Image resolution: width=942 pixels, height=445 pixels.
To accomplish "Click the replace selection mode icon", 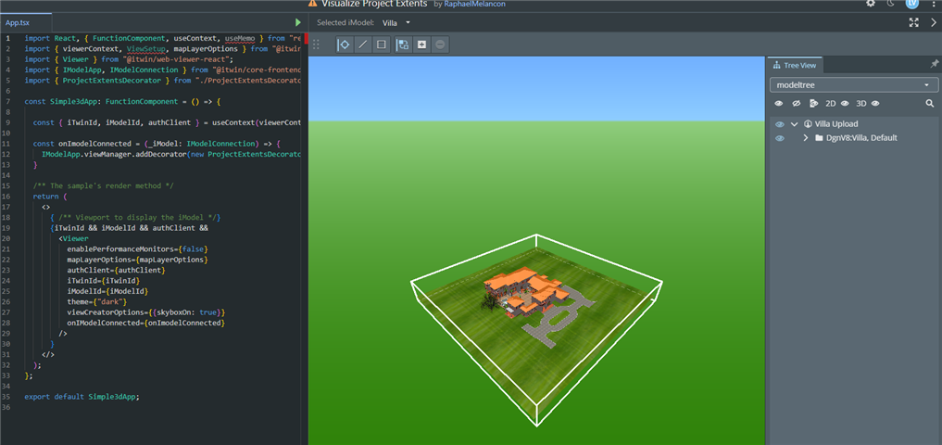I will 403,44.
